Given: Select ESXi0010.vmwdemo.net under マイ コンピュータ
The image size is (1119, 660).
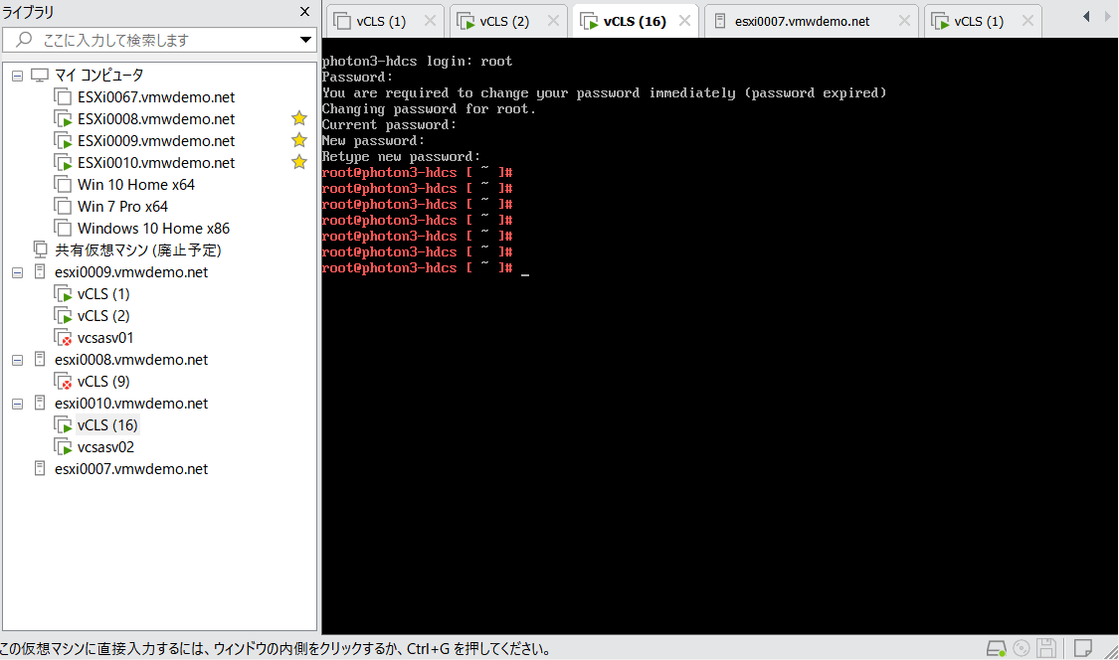Looking at the screenshot, I should pos(155,163).
